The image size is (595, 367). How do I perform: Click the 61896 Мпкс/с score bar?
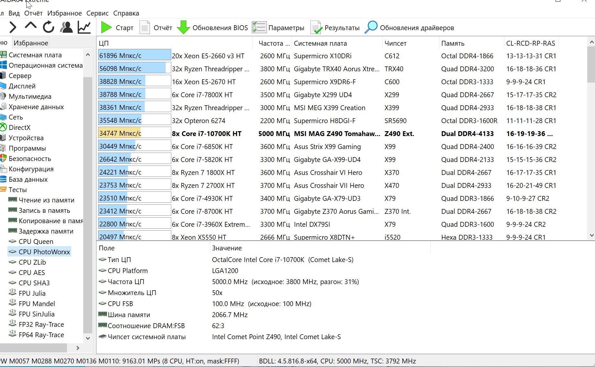pos(134,56)
